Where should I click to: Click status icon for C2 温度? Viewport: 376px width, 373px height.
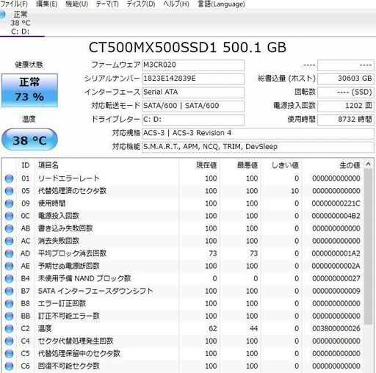point(9,328)
